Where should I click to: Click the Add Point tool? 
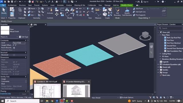[x=138, y=9]
